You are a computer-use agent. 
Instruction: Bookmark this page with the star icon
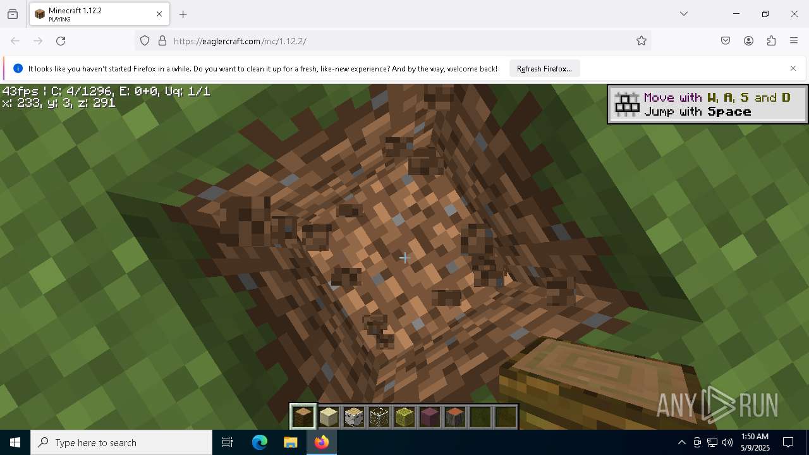642,41
